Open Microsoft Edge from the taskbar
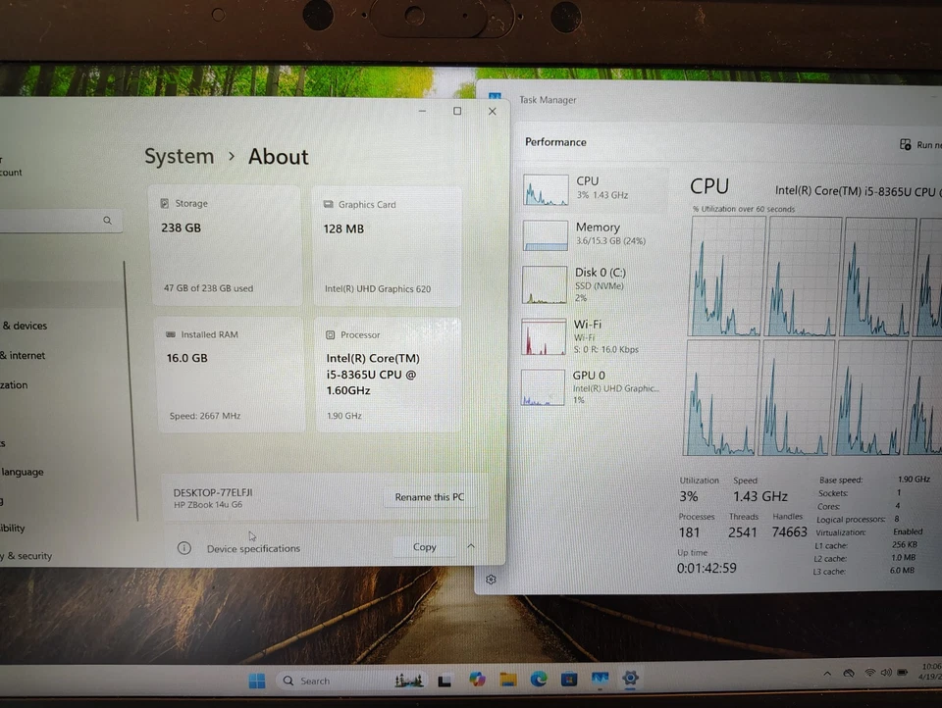This screenshot has height=708, width=942. point(538,680)
